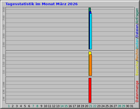Click the green day 29 axis label

[123, 106]
